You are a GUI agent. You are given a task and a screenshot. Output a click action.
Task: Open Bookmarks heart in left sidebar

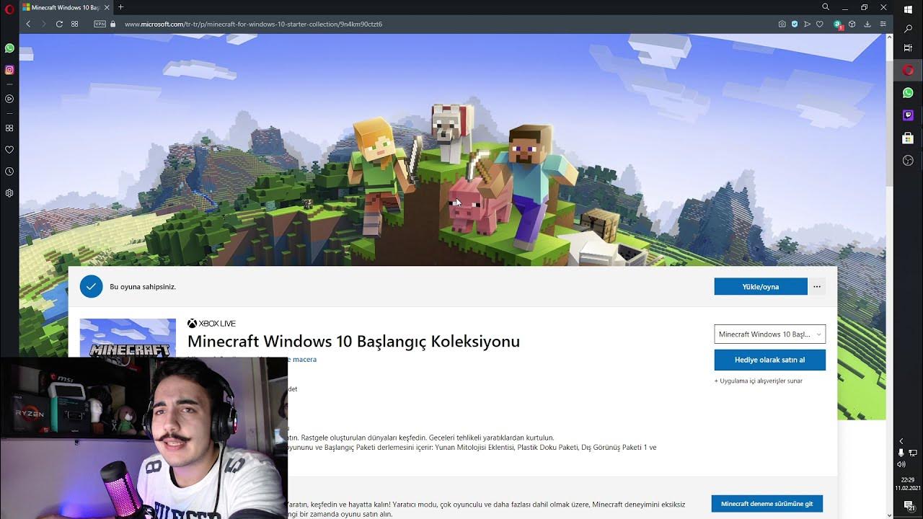pyautogui.click(x=9, y=150)
